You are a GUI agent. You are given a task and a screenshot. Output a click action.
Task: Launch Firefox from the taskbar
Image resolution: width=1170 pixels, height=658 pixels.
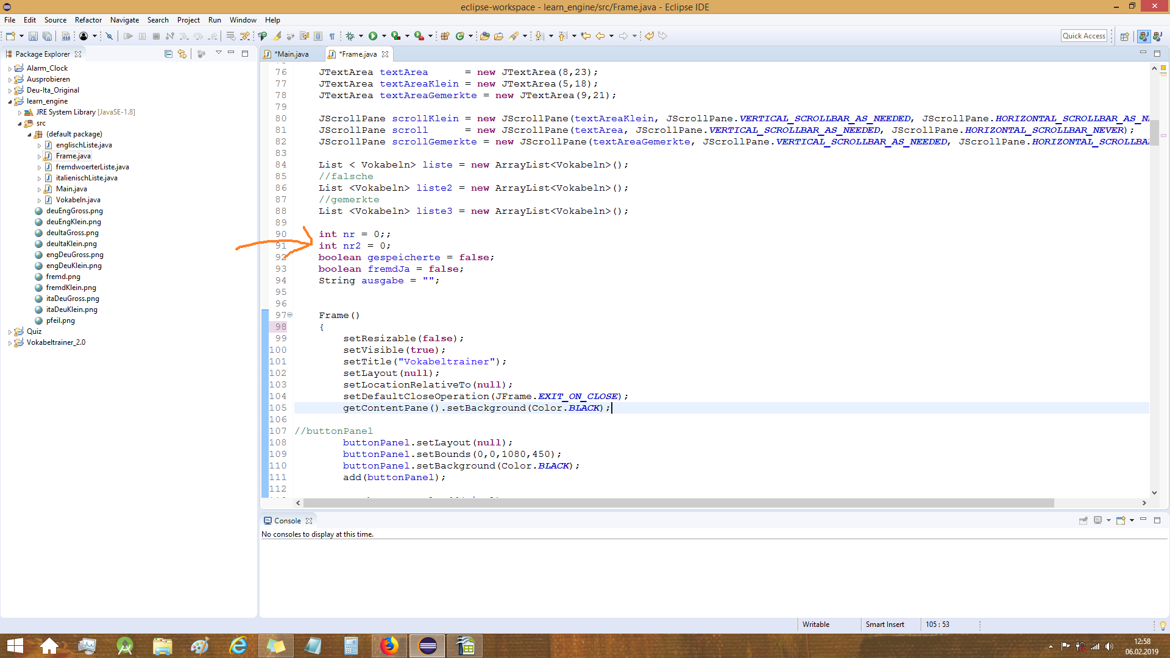point(389,645)
